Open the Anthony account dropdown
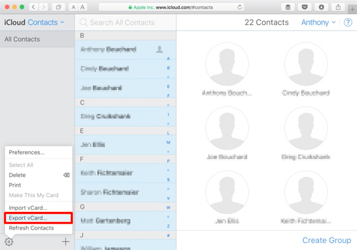The height and width of the screenshot is (250, 357). point(318,23)
